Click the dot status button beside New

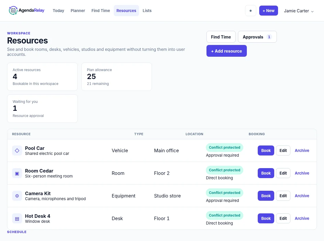click(251, 11)
